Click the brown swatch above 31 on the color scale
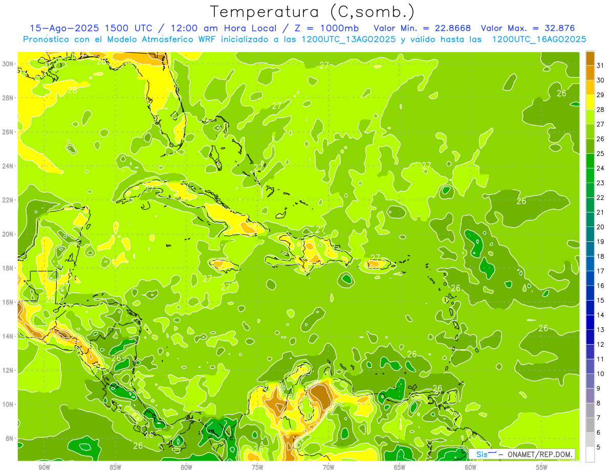This screenshot has height=474, width=614. [x=590, y=58]
